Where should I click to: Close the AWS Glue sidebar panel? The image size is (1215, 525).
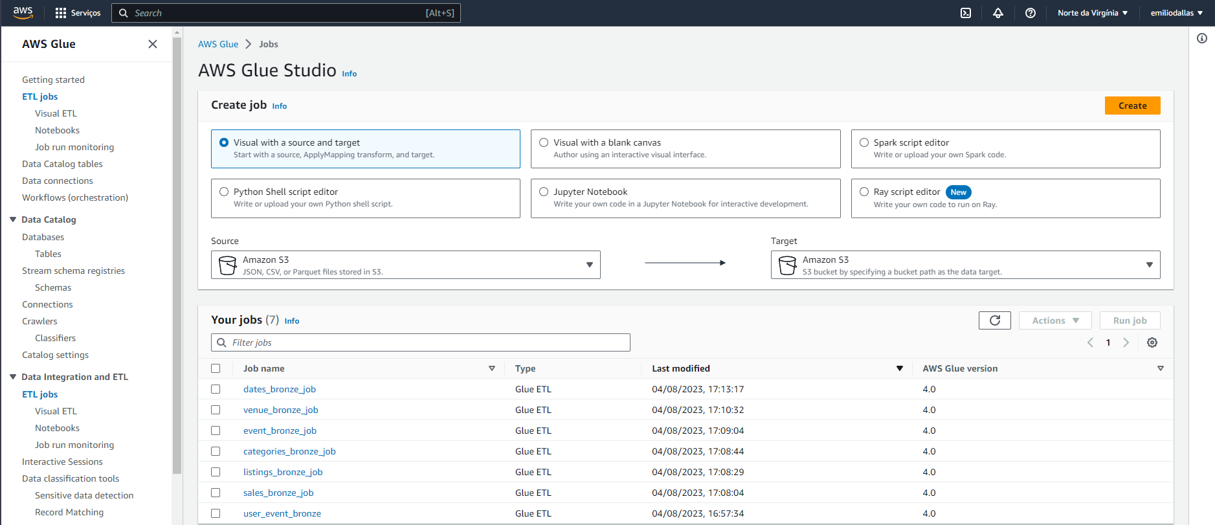coord(153,44)
